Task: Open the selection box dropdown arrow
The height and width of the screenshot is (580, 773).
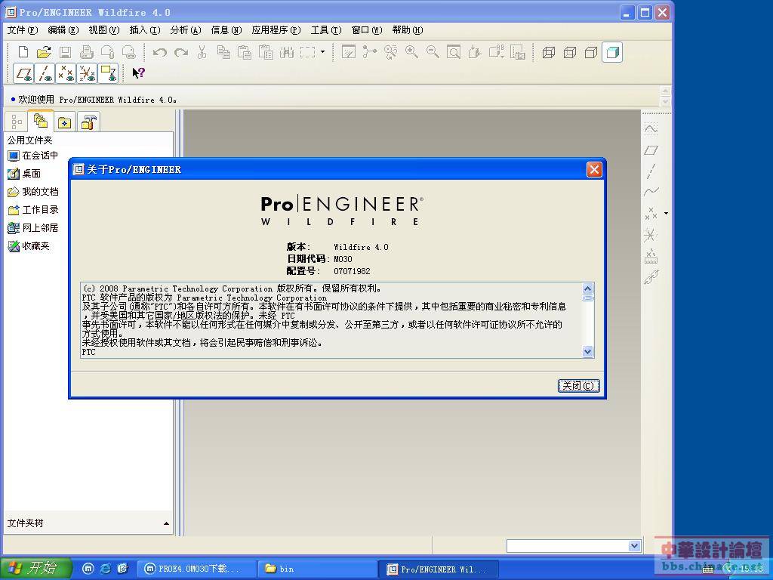Action: tap(323, 52)
